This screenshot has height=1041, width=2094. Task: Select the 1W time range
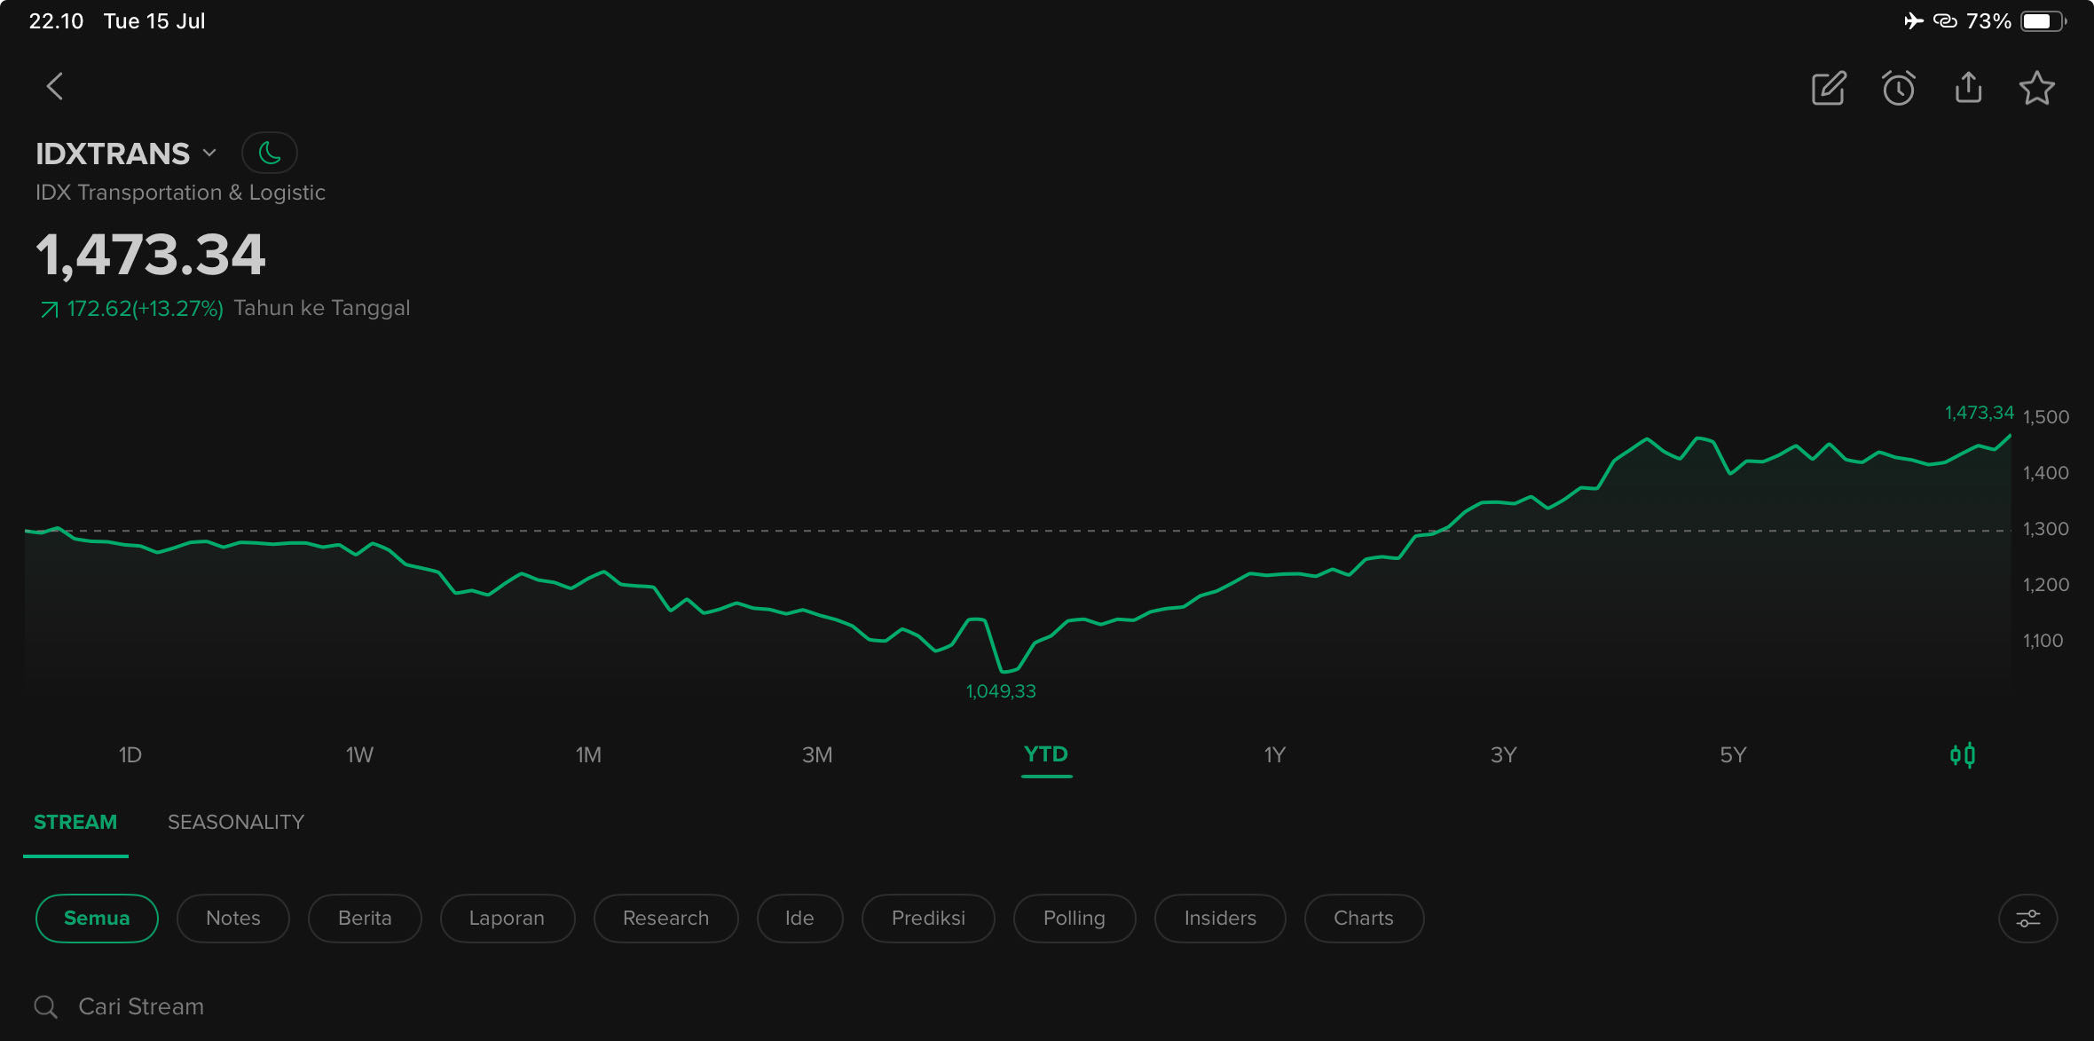pyautogui.click(x=359, y=755)
